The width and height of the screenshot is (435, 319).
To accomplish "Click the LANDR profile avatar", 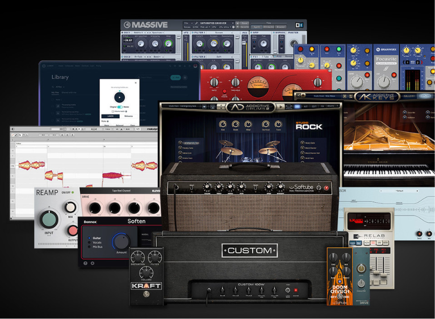I will pyautogui.click(x=195, y=66).
